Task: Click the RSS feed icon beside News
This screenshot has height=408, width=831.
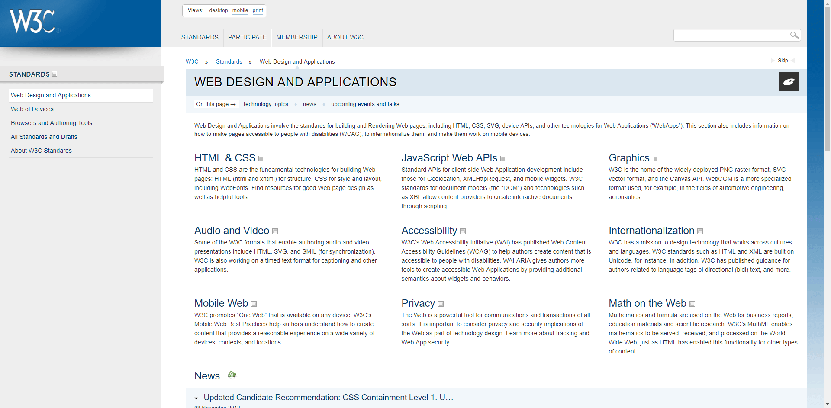Action: [x=232, y=374]
